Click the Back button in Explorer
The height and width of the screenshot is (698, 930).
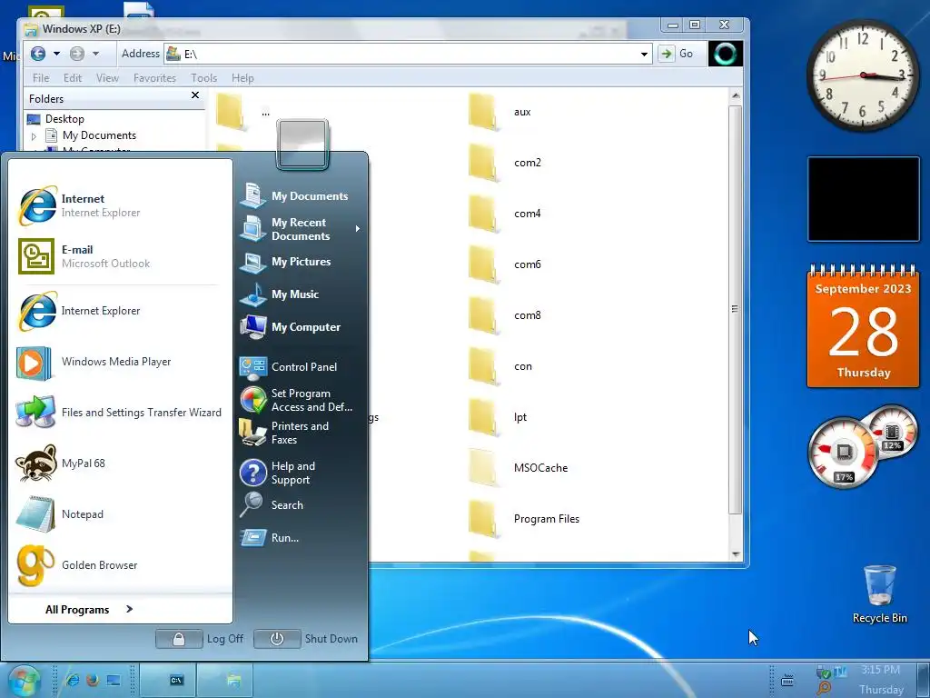[38, 54]
